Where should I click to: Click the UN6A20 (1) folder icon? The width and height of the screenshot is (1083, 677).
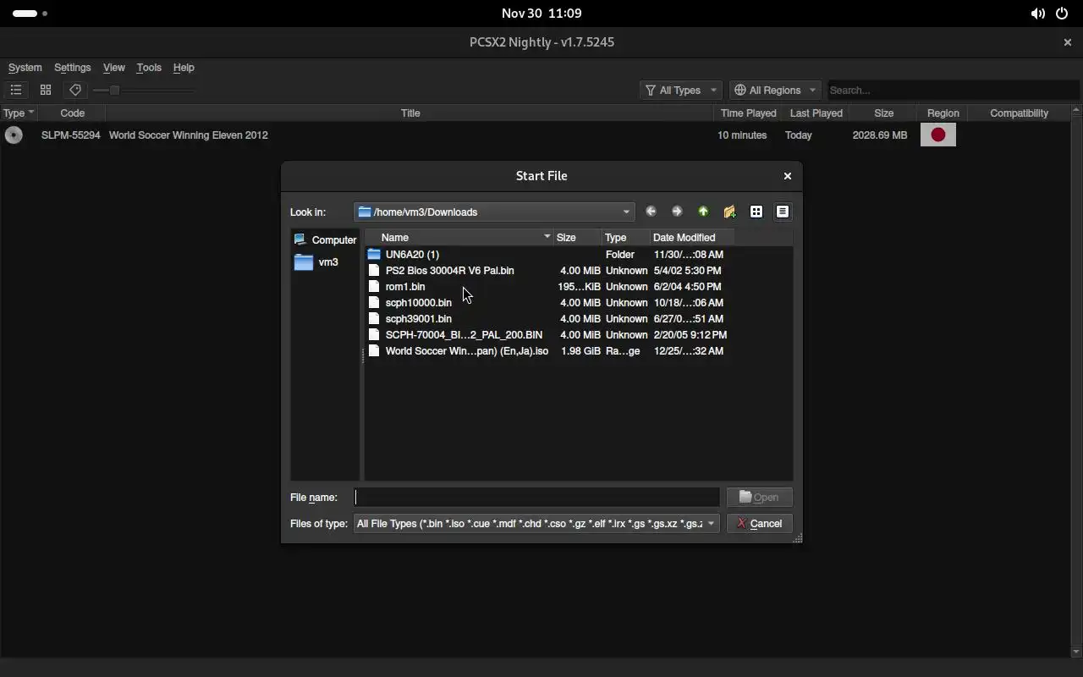point(374,255)
